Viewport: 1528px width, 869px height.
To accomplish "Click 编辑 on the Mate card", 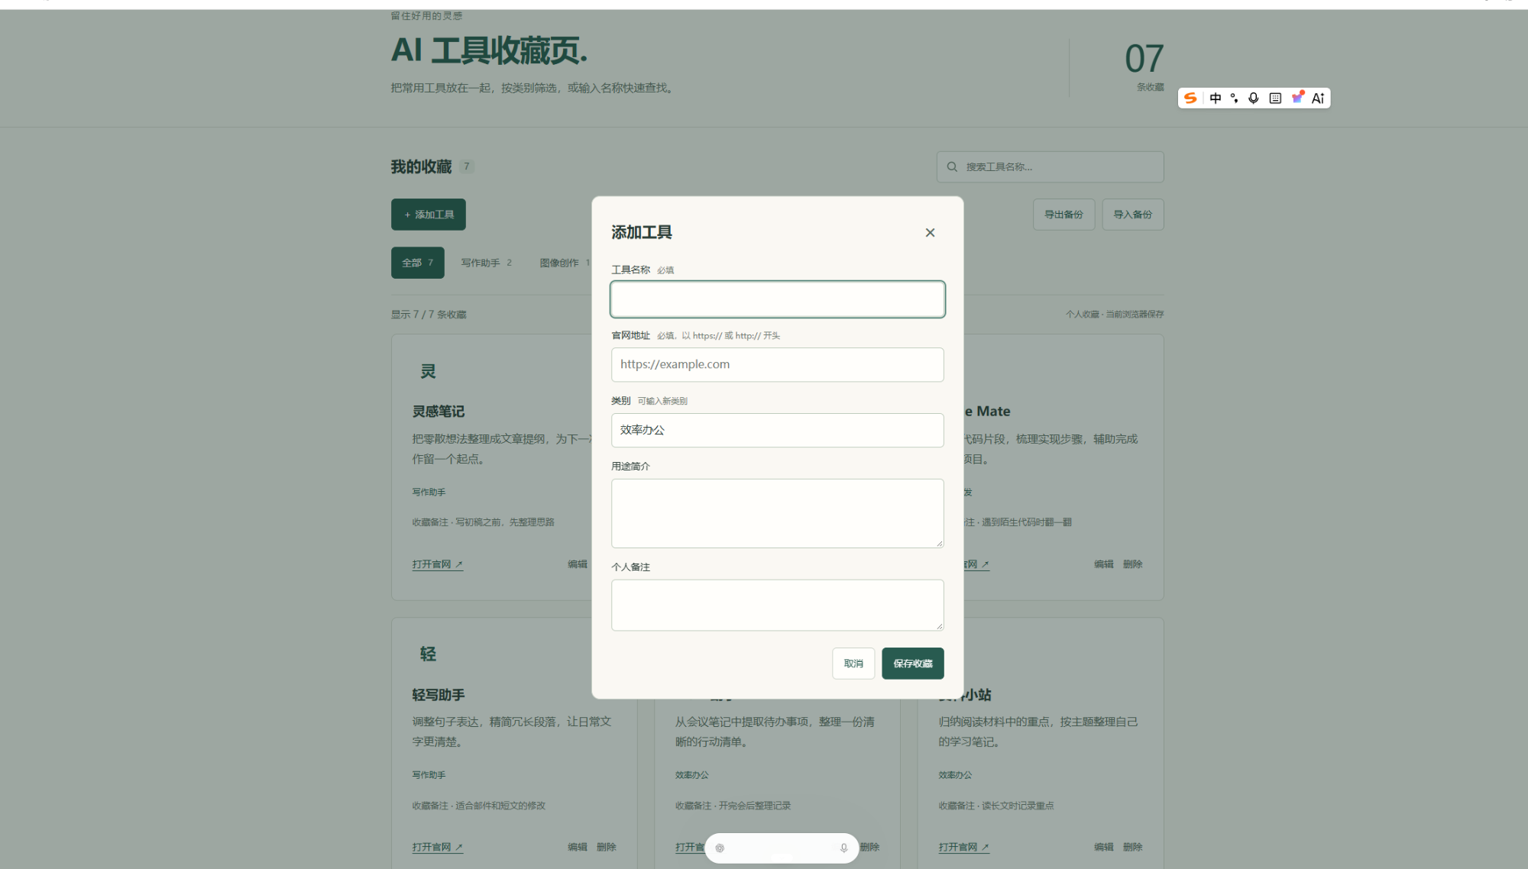I will pos(1103,564).
